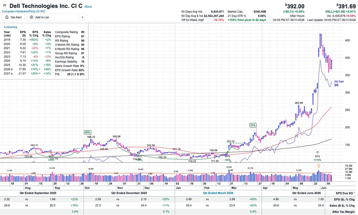Click the Add to List button
358x215 pixels.
[53, 17]
